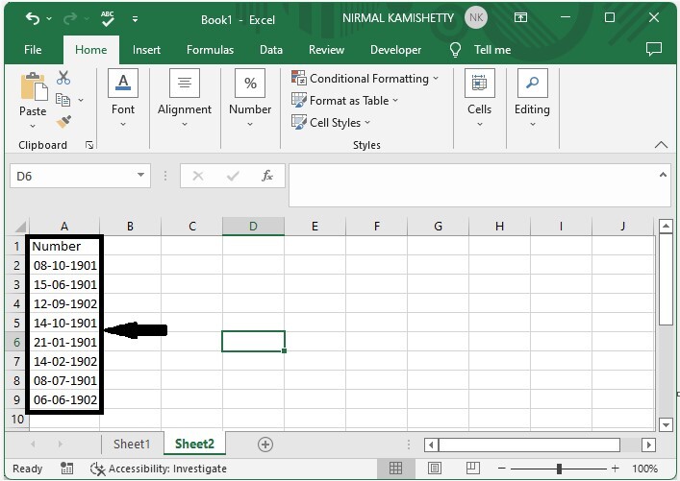Click Accessibility: Investigate status
This screenshot has width=680, height=481.
click(159, 469)
